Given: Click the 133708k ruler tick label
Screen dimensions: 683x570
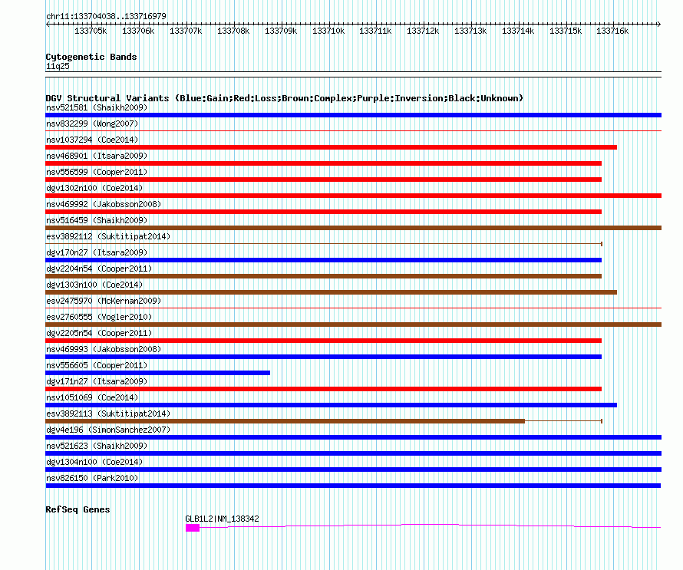Looking at the screenshot, I should (x=233, y=31).
